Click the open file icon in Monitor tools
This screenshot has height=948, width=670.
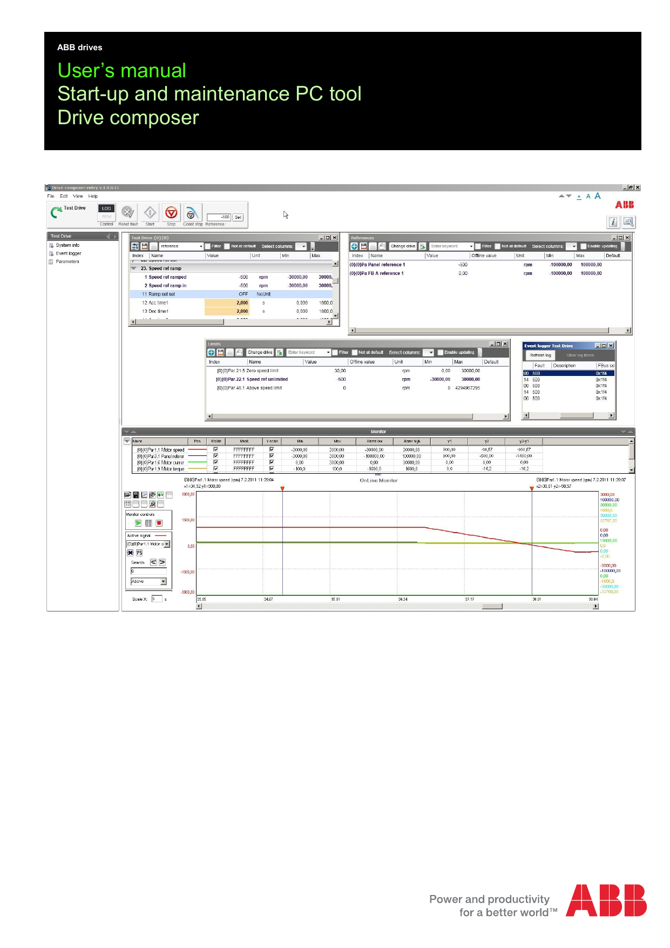coord(128,495)
